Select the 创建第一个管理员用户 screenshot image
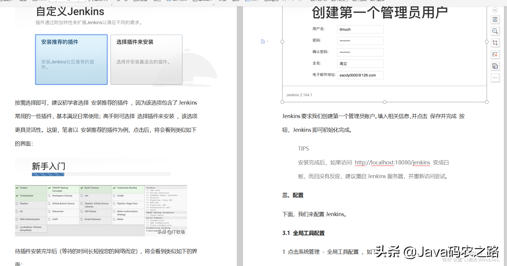 384,54
